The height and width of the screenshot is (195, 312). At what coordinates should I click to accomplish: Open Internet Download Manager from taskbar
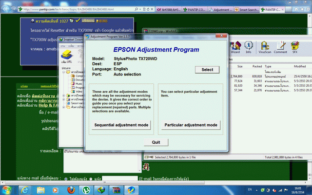pyautogui.click(x=101, y=190)
